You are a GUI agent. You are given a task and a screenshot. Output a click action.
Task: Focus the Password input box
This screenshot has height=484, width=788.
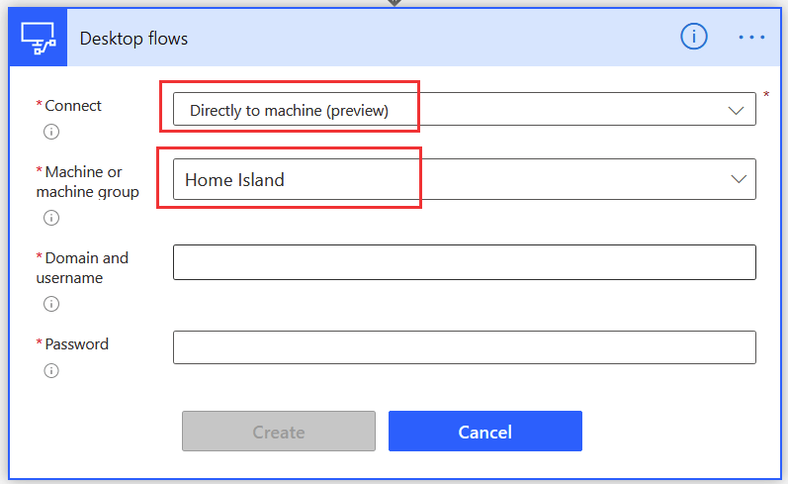tap(465, 347)
